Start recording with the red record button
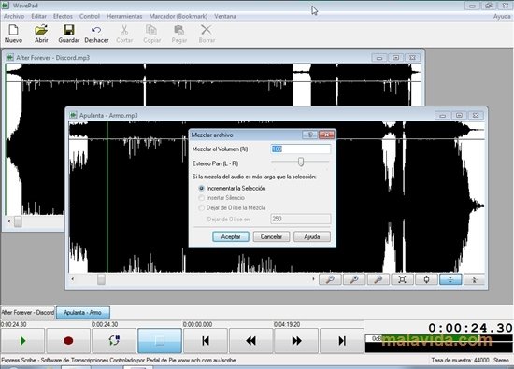 pyautogui.click(x=68, y=341)
